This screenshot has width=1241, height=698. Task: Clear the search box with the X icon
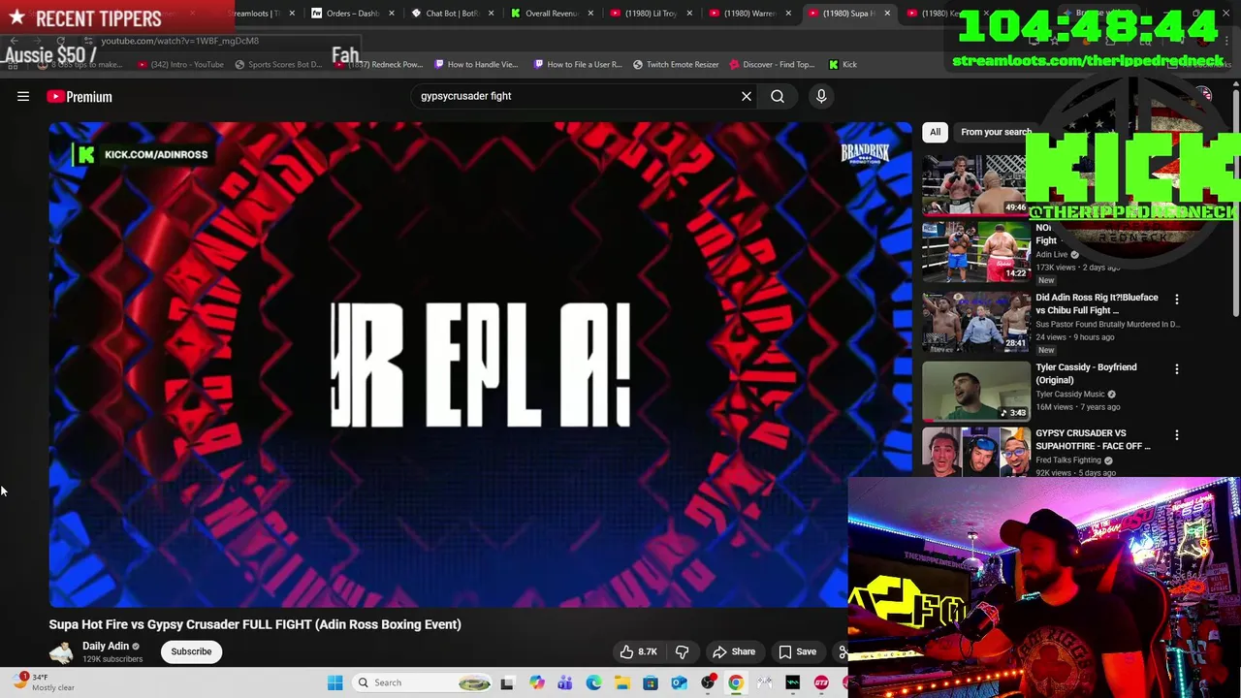click(747, 97)
